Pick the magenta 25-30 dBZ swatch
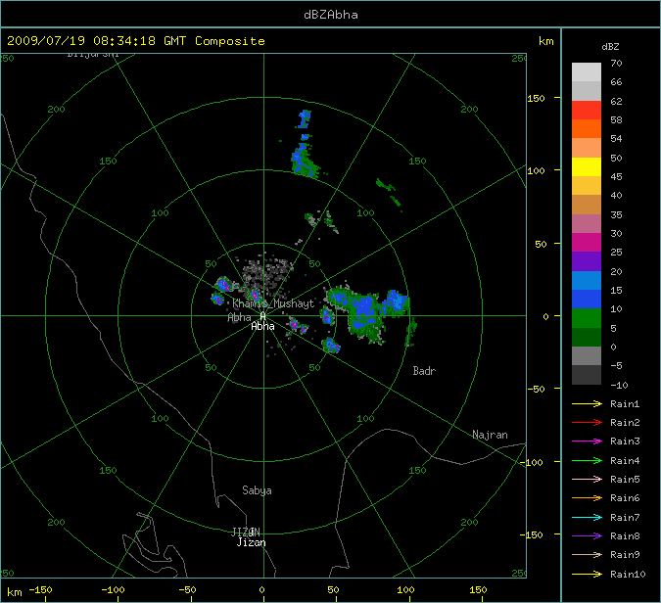 tap(587, 243)
